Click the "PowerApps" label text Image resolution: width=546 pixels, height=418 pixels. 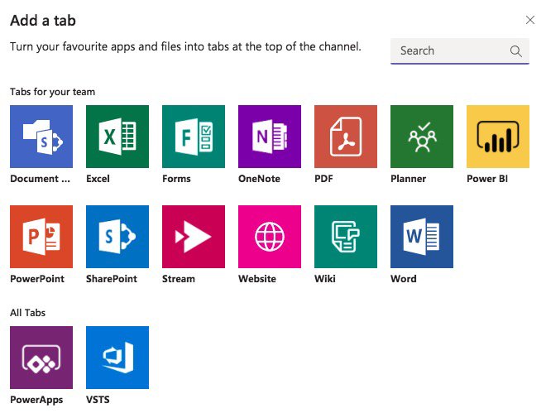(36, 400)
